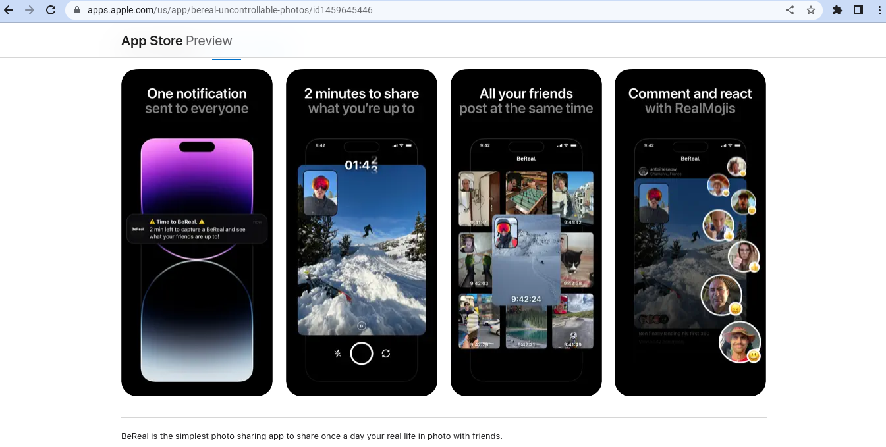Viewport: 886px width, 447px height.
Task: Click the camera shutter button in screenshot
Action: [x=362, y=354]
